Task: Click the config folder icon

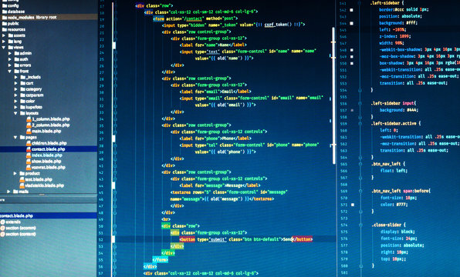Action: (5, 5)
